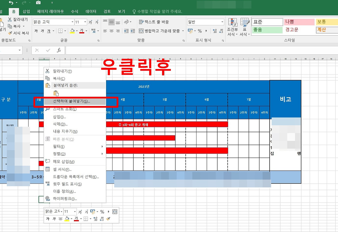Click mini toolbar borders icon

pyautogui.click(x=86, y=219)
